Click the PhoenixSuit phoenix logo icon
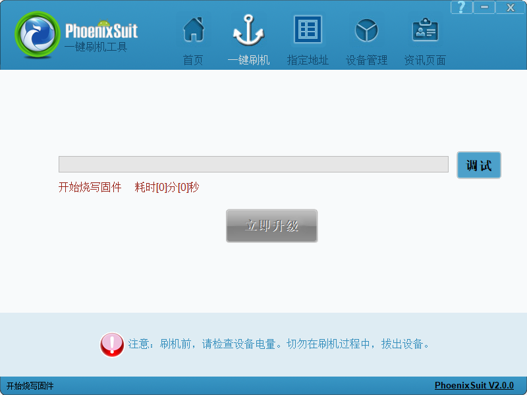This screenshot has height=395, width=527. pos(37,37)
